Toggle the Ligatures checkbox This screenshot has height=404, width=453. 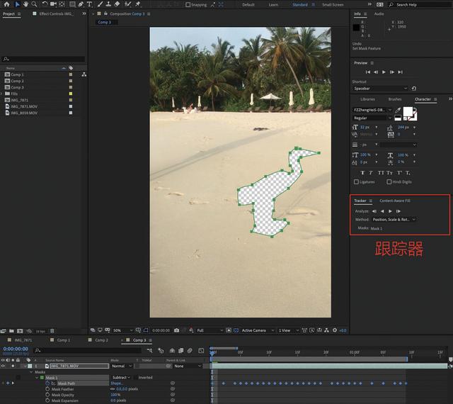[356, 181]
